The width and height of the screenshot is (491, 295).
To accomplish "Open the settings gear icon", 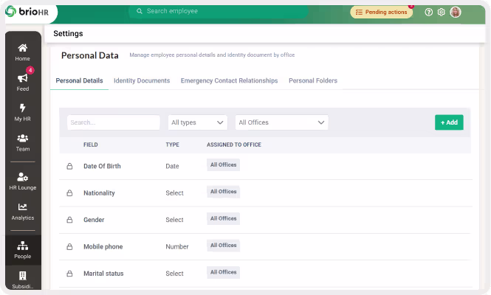I will coord(442,12).
